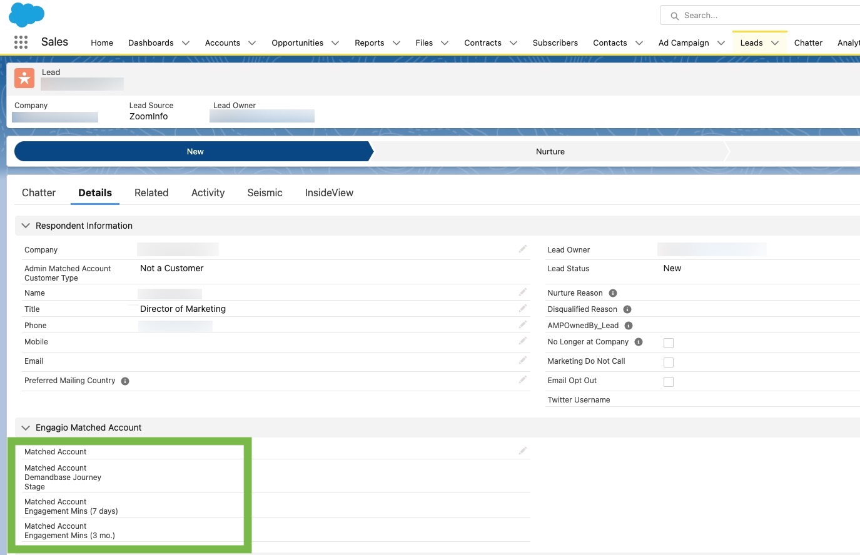
Task: Click Lead Status value 'New'
Action: 672,268
